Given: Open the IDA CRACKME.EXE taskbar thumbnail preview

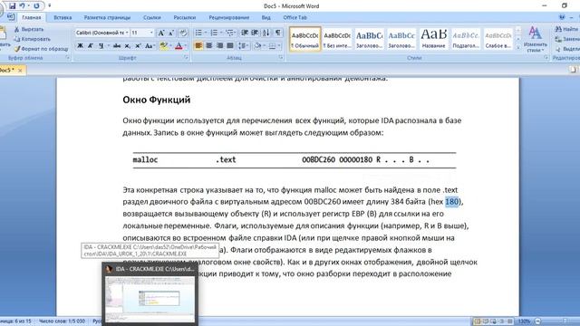Looking at the screenshot, I should pyautogui.click(x=150, y=293).
